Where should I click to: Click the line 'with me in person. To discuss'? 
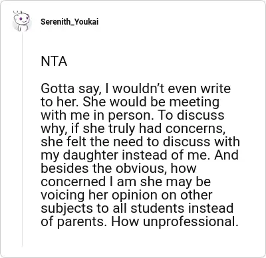pos(132,115)
